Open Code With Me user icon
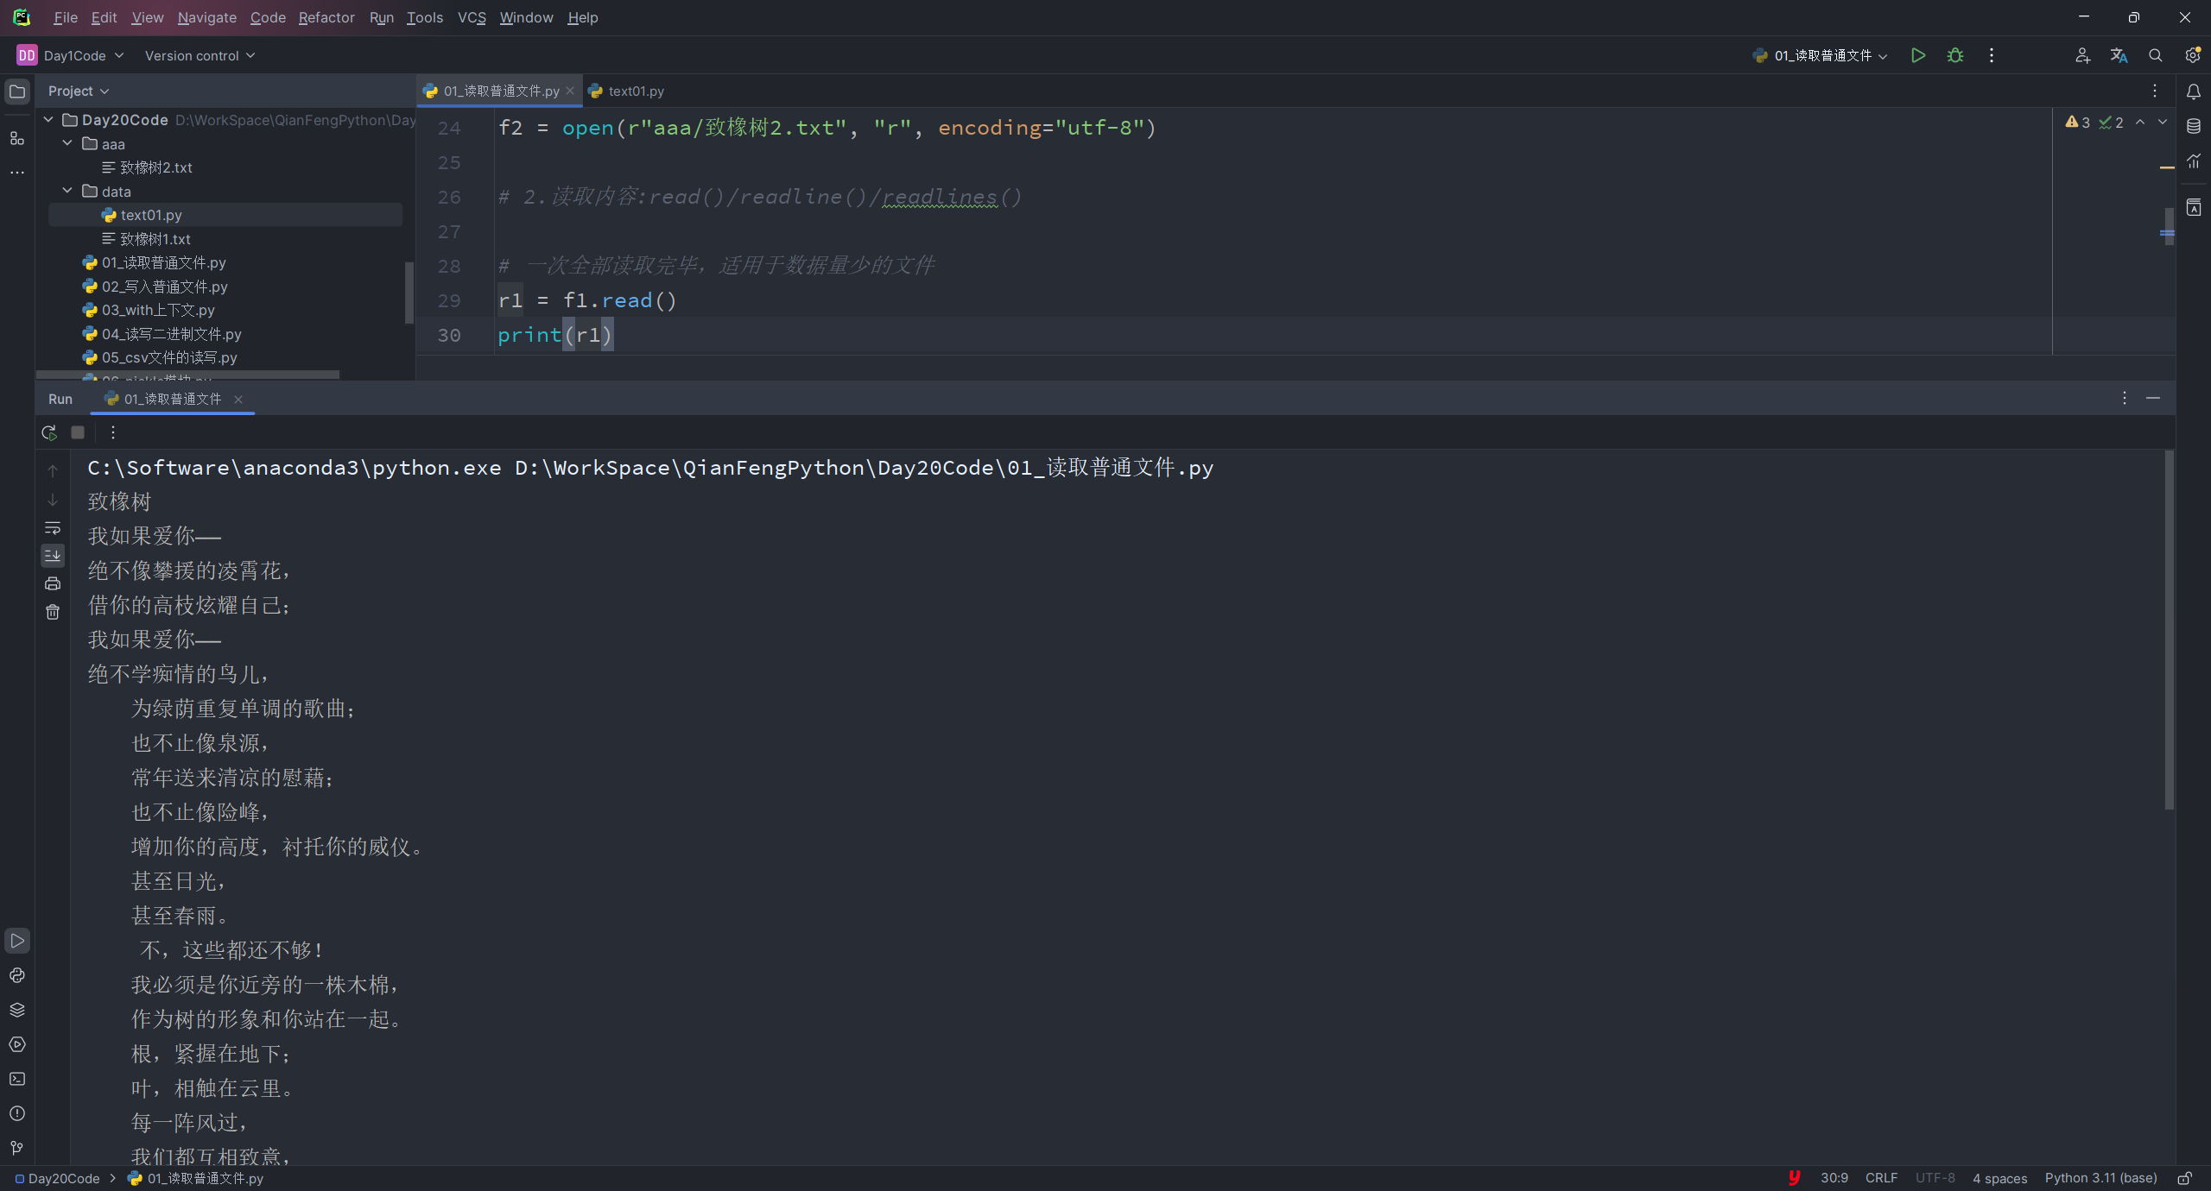 (x=2082, y=55)
